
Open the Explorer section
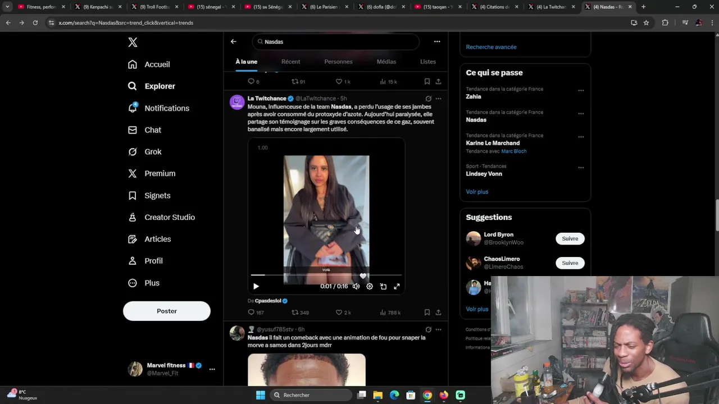pos(152,86)
